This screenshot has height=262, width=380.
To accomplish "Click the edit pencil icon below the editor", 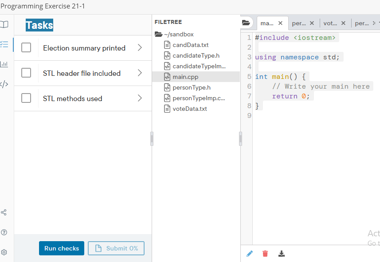I will tap(249, 254).
